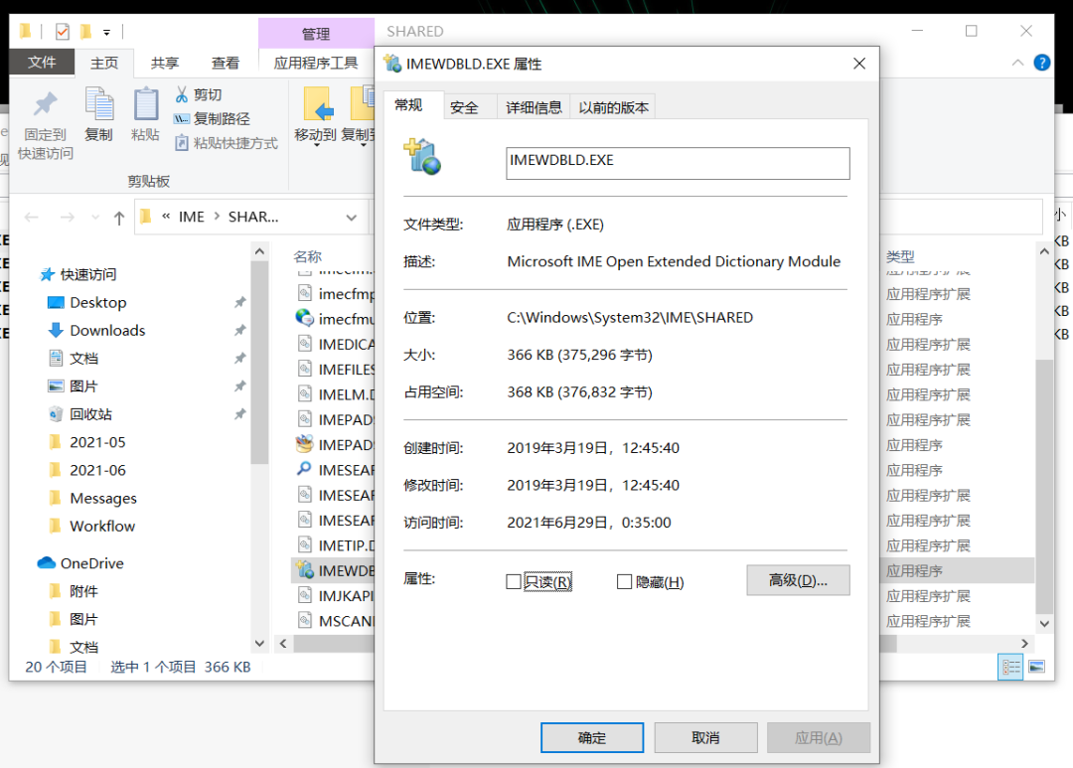The height and width of the screenshot is (768, 1073).
Task: Choose 复制路径 in the clipboard group
Action: click(x=212, y=118)
